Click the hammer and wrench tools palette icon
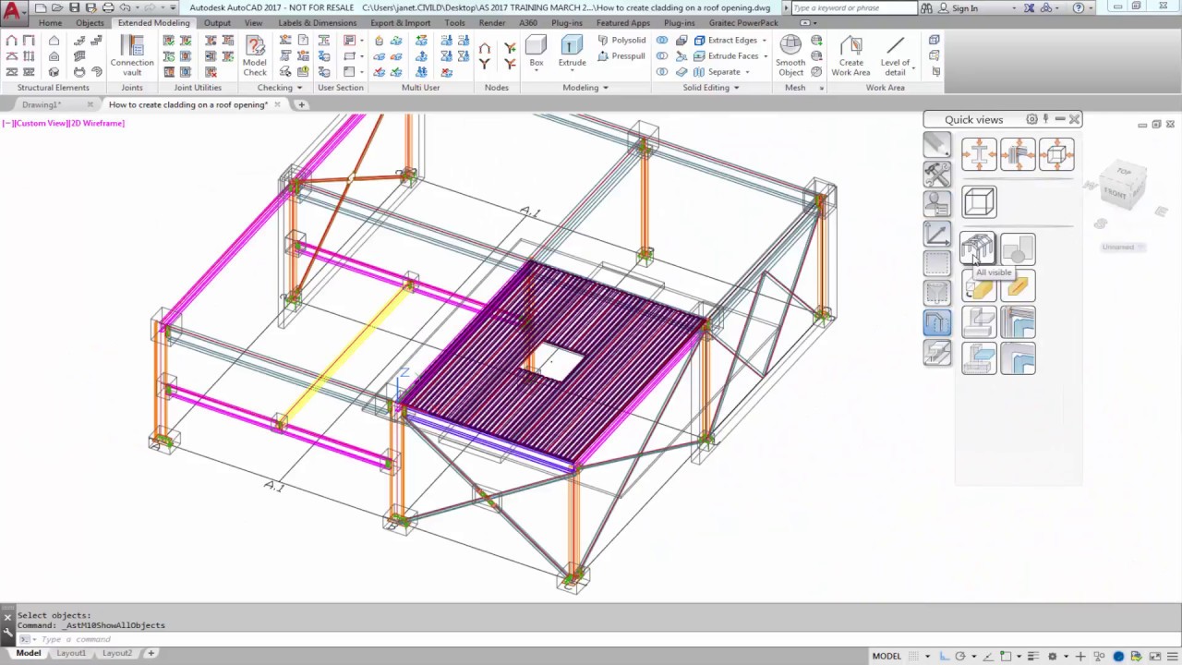 pyautogui.click(x=936, y=174)
